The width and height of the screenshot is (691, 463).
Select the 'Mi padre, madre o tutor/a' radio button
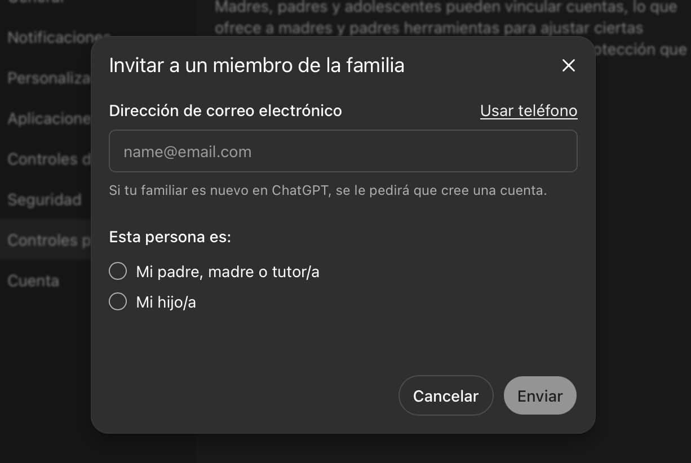coord(118,271)
